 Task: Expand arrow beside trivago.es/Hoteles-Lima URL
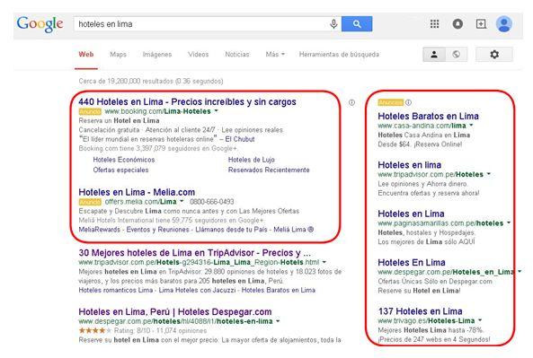coord(480,320)
